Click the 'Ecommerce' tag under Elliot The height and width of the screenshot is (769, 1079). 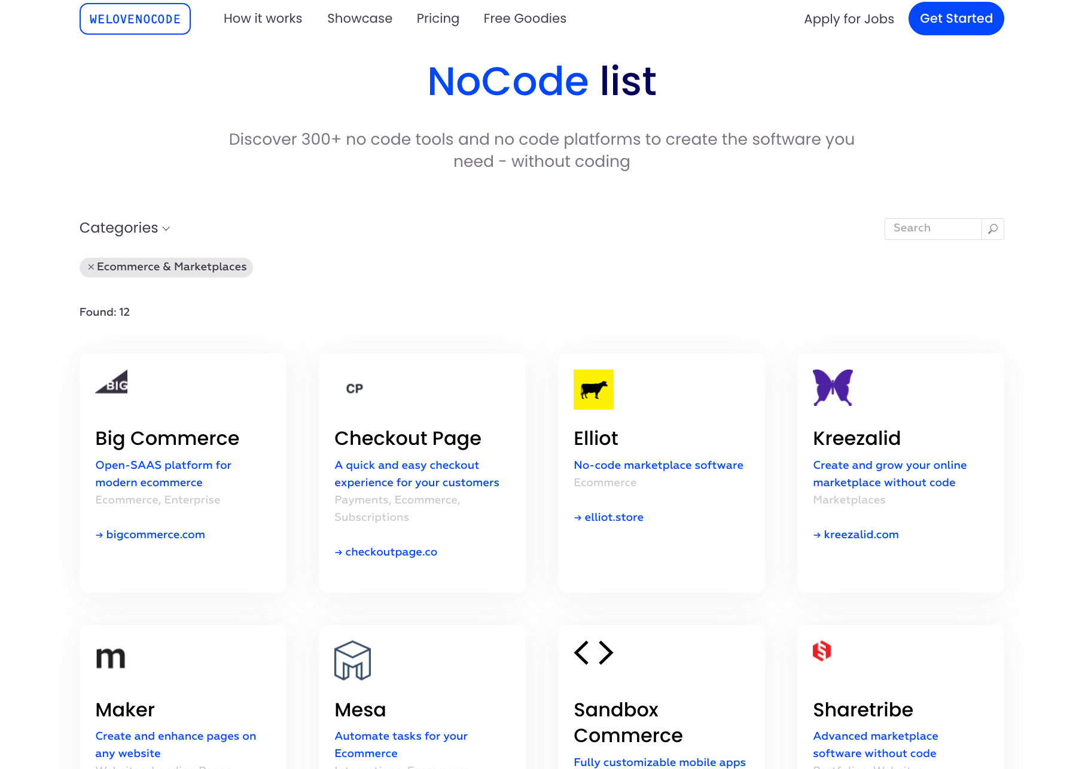click(x=605, y=483)
